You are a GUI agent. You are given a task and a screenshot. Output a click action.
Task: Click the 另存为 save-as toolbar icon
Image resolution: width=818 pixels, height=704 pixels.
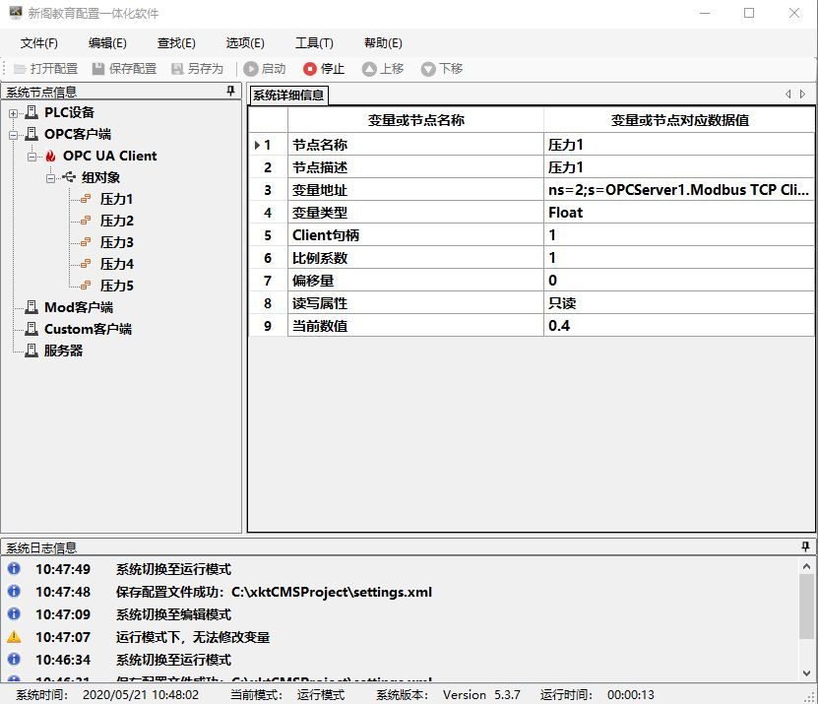pyautogui.click(x=177, y=69)
